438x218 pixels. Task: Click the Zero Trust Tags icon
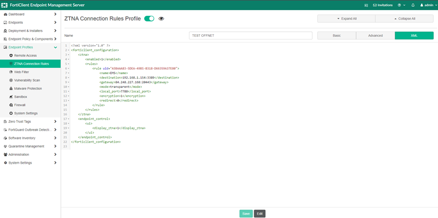tap(5, 122)
